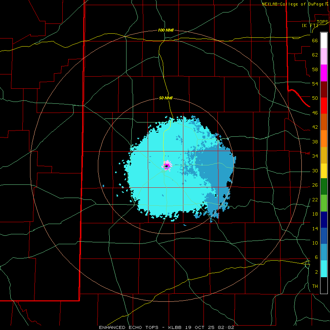Click the legend value "34"
Viewport: 330px width, 330px height.
coord(315,156)
